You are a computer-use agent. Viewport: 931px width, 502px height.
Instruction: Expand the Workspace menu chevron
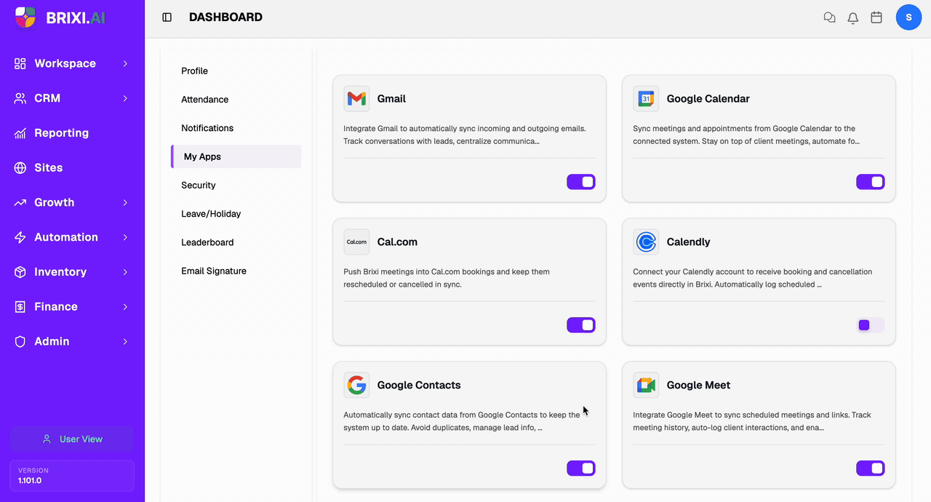click(x=125, y=63)
